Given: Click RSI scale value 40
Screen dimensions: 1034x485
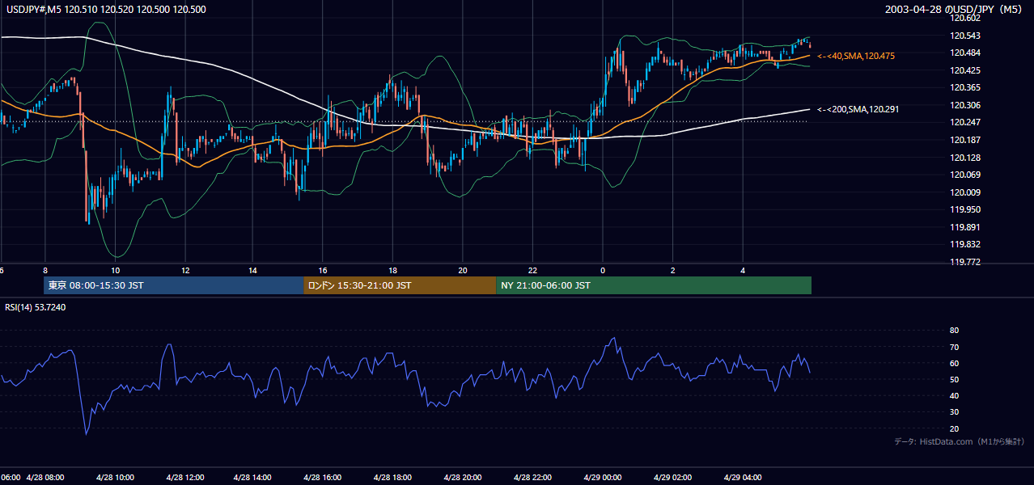Looking at the screenshot, I should click(x=954, y=395).
